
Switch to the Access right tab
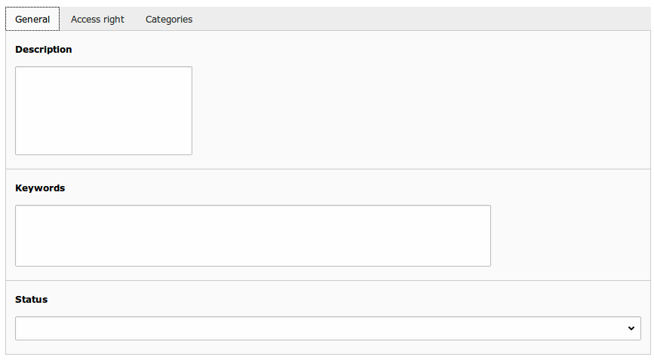coord(97,19)
